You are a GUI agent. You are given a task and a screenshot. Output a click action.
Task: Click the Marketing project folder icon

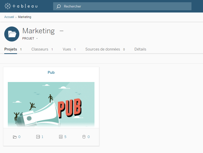(x=12, y=34)
